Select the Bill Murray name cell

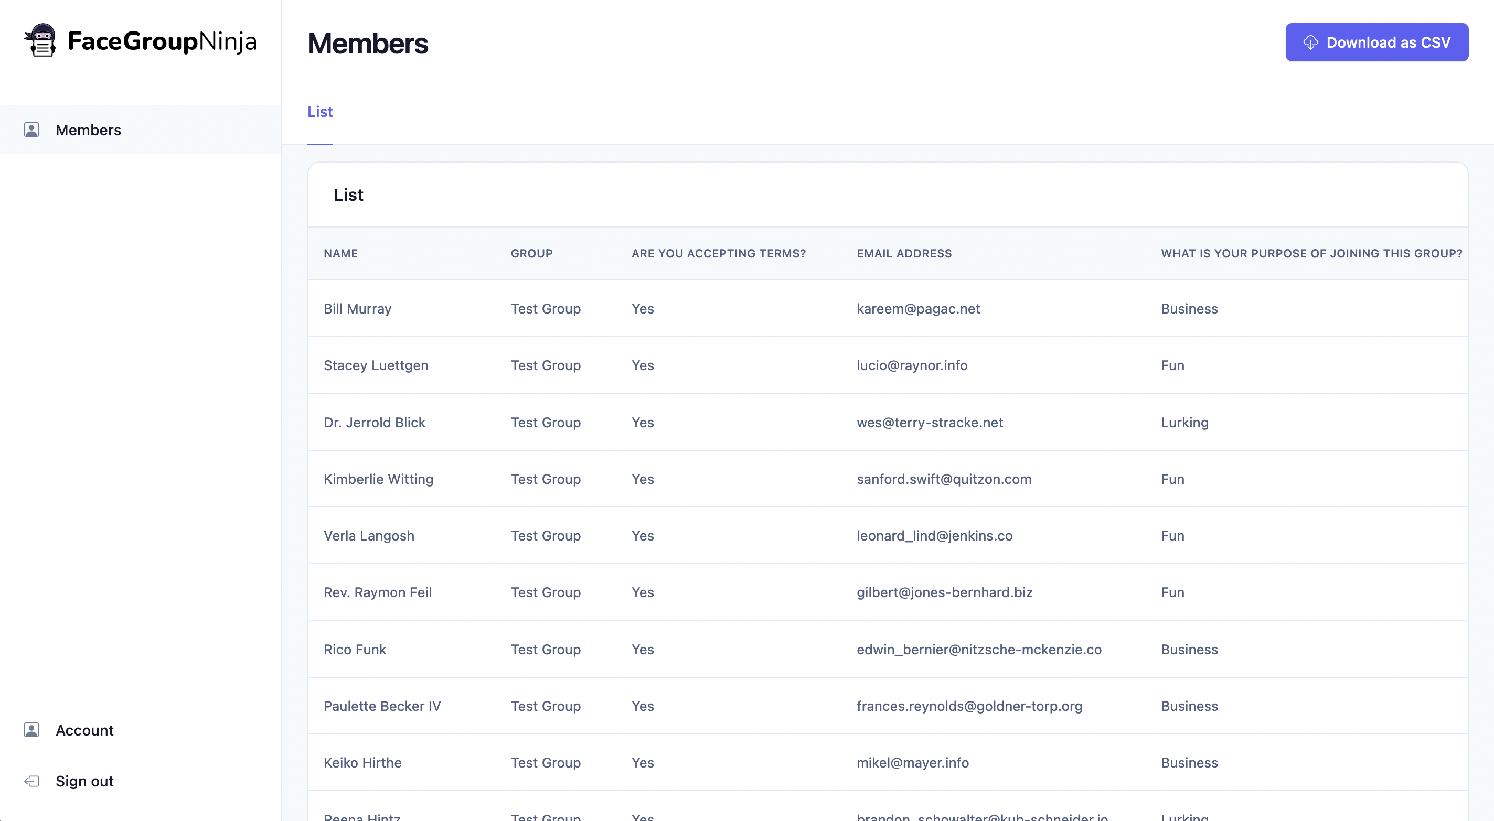pyautogui.click(x=357, y=308)
